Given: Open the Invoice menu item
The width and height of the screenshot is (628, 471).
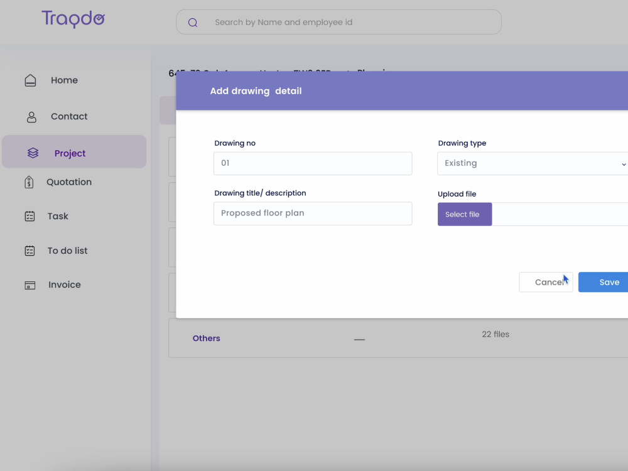Looking at the screenshot, I should [65, 284].
